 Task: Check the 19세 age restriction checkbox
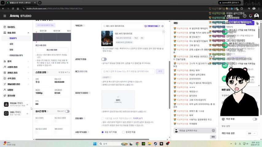103,118
